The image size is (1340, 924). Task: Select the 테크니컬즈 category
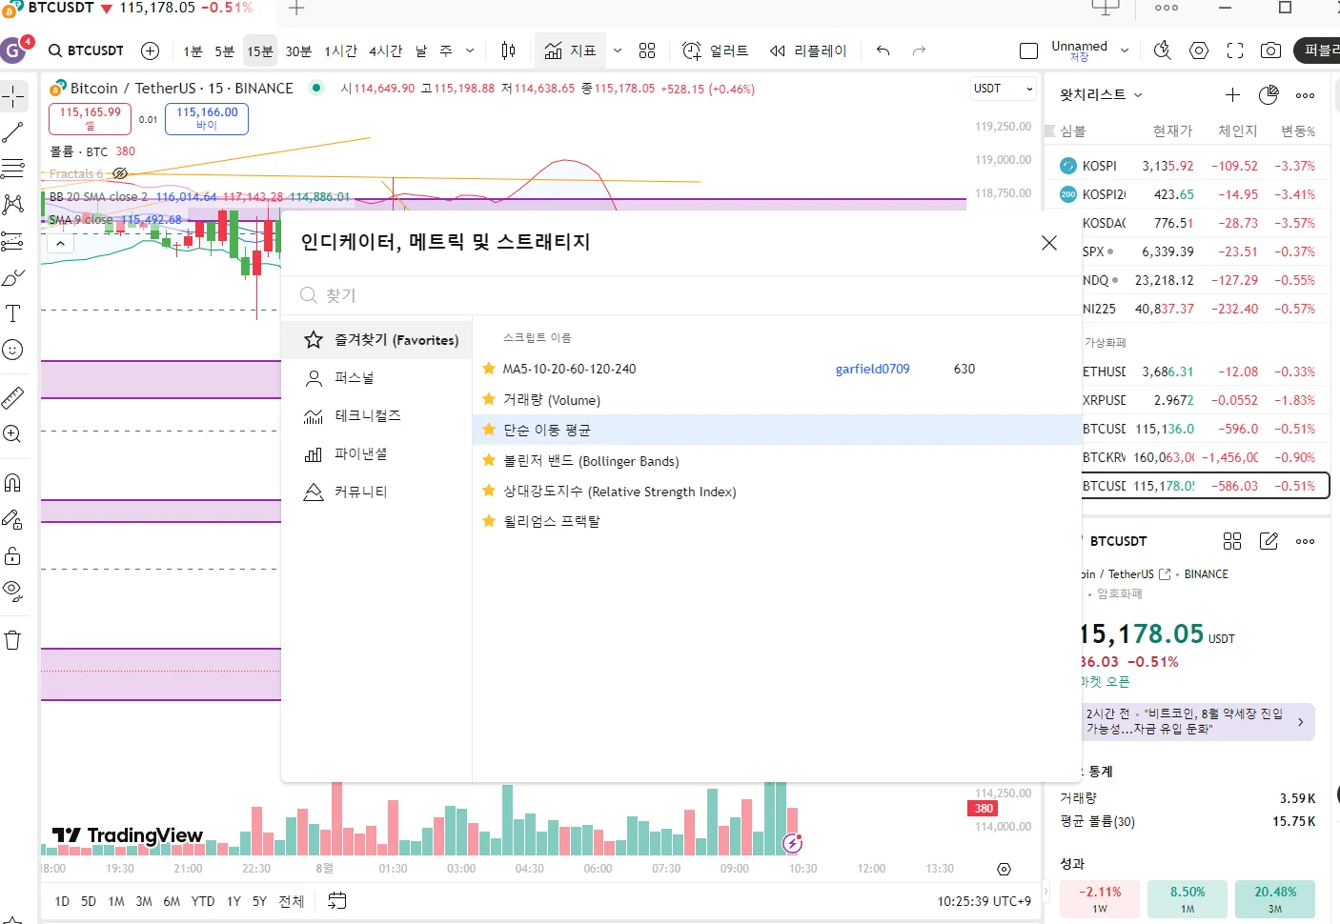(x=377, y=416)
